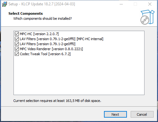Click the greyed-out maximize window button
The height and width of the screenshot is (122, 158).
[135, 4]
